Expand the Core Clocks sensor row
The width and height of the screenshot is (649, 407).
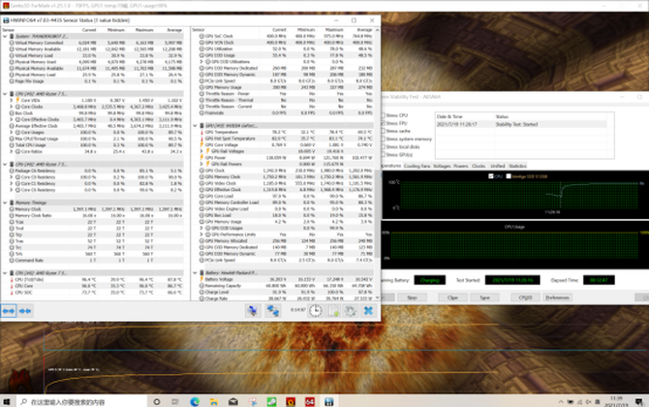[11, 107]
